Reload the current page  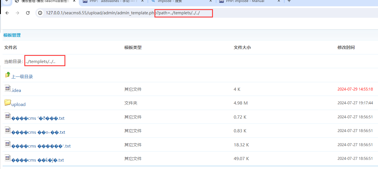click(28, 13)
